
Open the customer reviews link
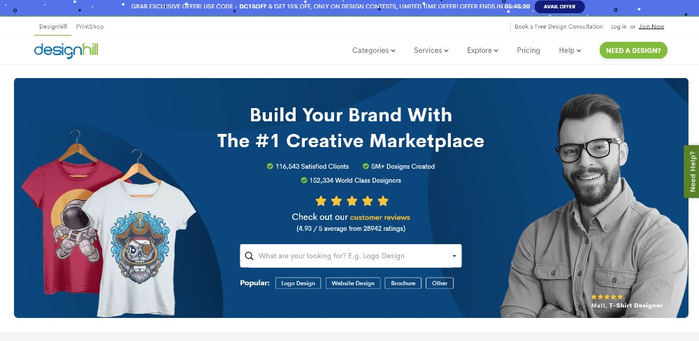tap(380, 218)
